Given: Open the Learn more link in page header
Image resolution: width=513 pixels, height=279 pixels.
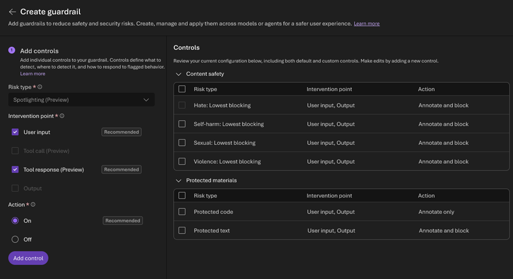Looking at the screenshot, I should click(x=366, y=24).
